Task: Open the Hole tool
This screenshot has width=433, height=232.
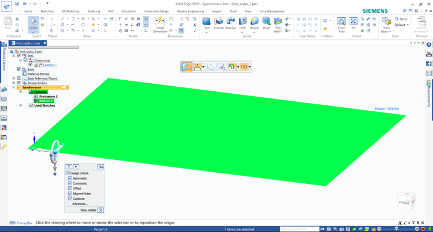Action: point(243,23)
